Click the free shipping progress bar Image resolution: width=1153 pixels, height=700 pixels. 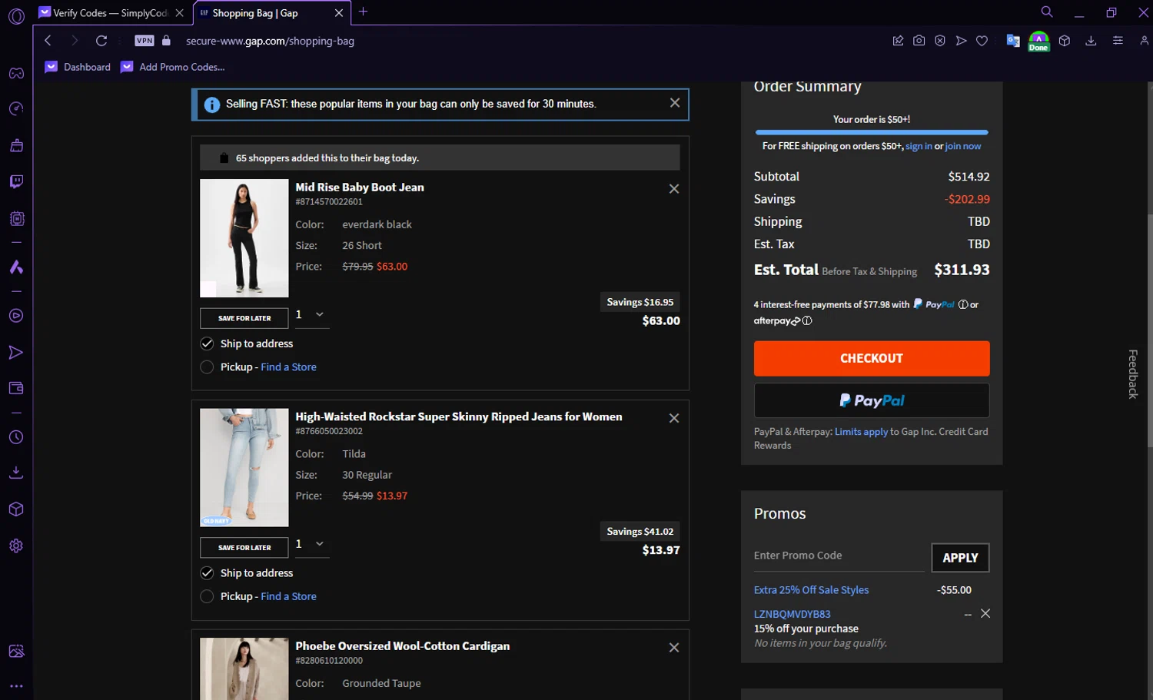(x=872, y=132)
